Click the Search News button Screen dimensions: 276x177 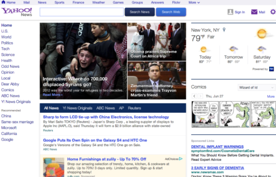[139, 12]
